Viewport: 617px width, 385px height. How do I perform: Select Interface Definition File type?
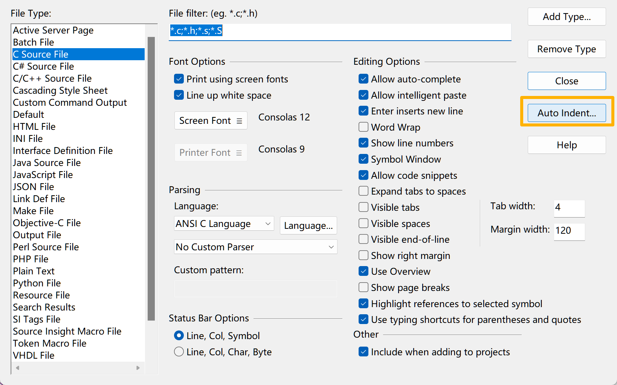coord(78,151)
